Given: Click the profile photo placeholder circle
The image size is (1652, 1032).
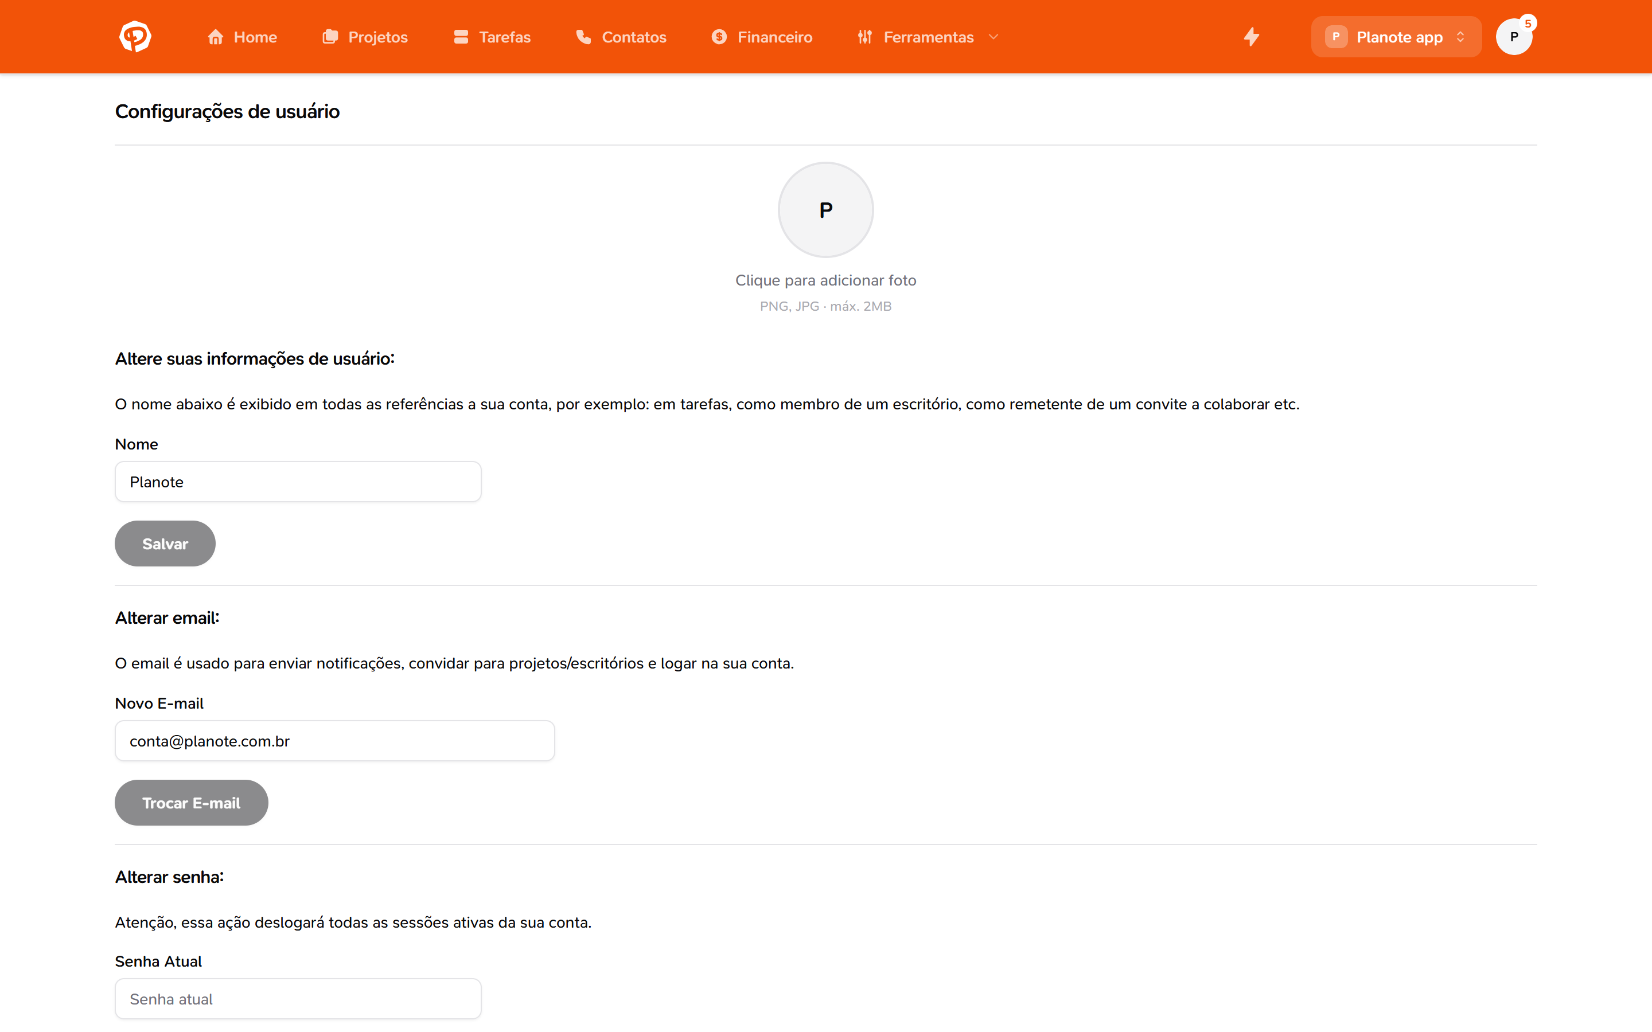Looking at the screenshot, I should pos(826,209).
